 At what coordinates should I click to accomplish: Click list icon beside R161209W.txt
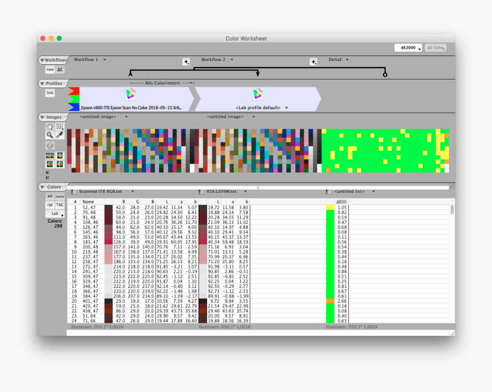click(201, 192)
